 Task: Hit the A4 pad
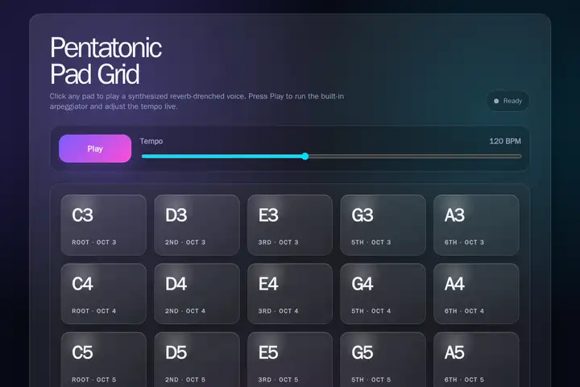point(476,293)
